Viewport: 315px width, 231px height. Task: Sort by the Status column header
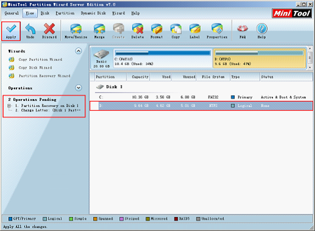286,77
